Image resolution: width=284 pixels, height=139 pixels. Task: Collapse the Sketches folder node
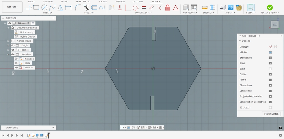pos(8,54)
